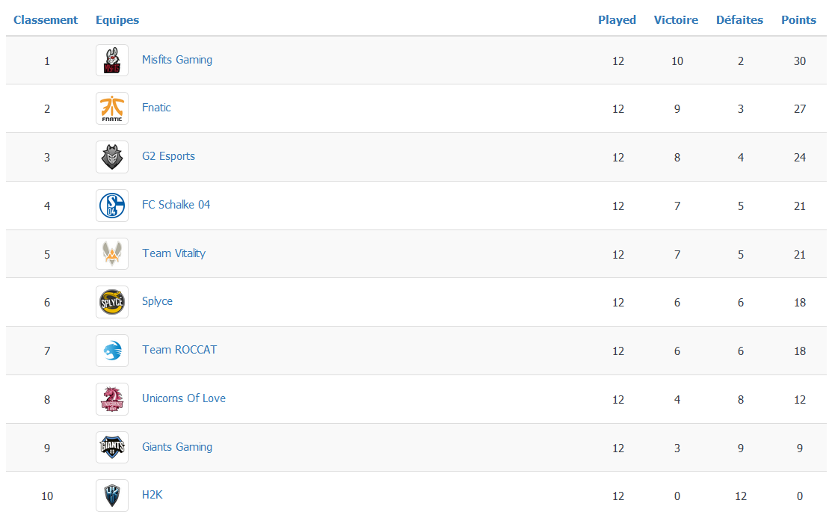
Task: Open the Team ROCCAT name link
Action: (179, 350)
